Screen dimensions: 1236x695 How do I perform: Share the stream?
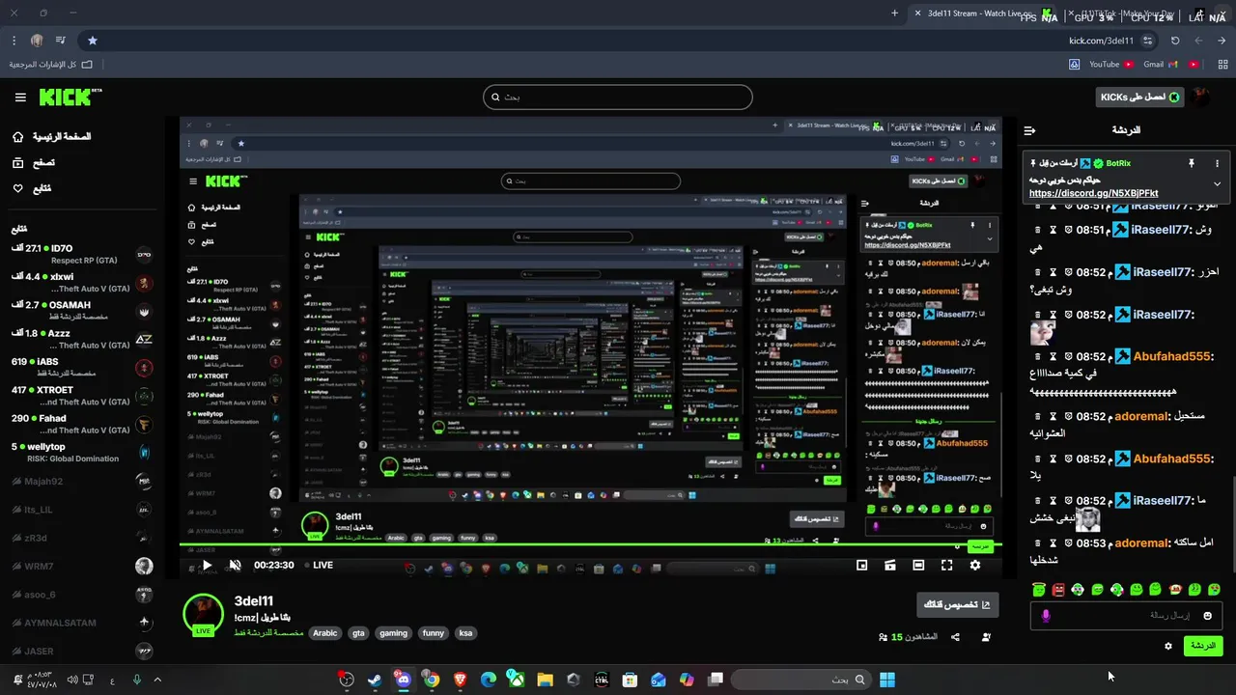(955, 637)
